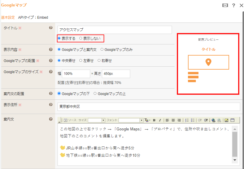Image resolution: width=244 pixels, height=169 pixels.
Task: Center align text in editor
Action: 173,120
